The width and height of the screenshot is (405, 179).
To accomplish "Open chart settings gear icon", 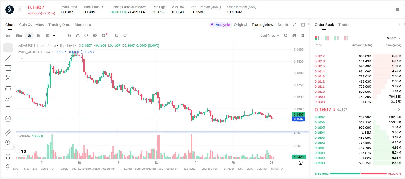I will click(x=303, y=36).
